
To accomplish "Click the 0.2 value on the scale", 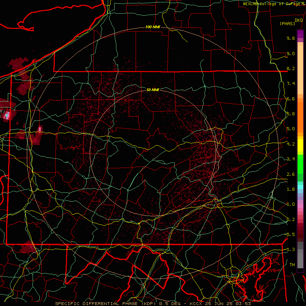I will click(291, 220).
